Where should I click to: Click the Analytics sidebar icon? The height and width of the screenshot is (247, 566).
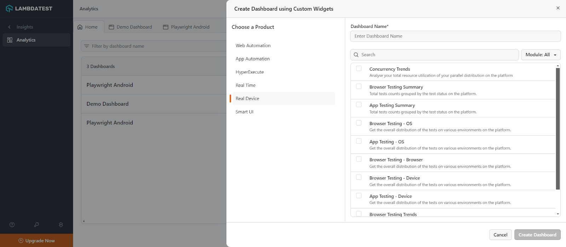coord(10,40)
